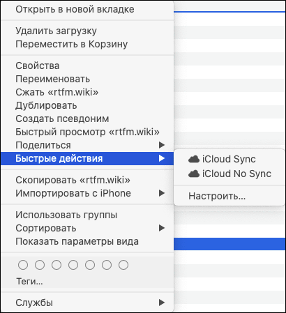Screen dimensions: 286x313
Task: Expand the Службы submenu arrow
Action: (162, 303)
